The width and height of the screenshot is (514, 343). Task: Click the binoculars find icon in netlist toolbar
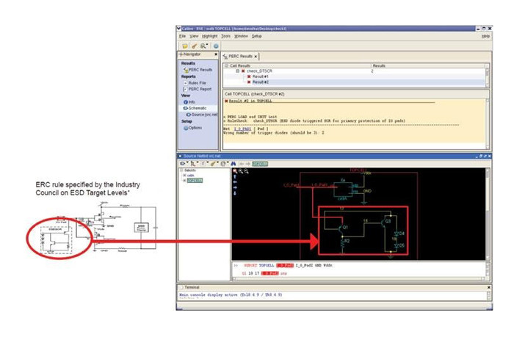[234, 163]
